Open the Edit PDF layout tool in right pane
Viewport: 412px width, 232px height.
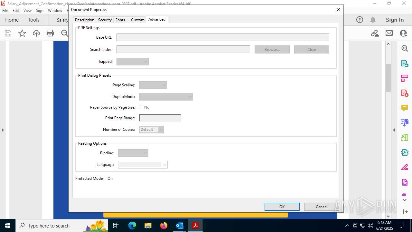pos(405,78)
